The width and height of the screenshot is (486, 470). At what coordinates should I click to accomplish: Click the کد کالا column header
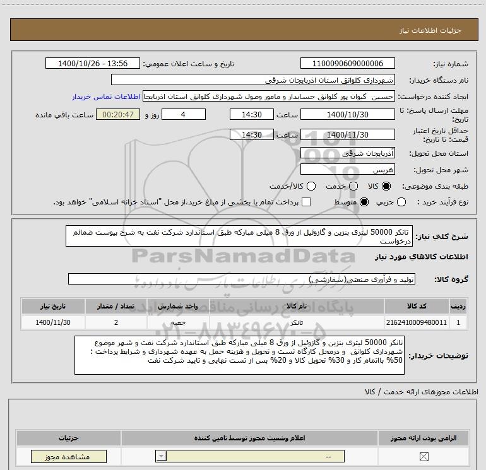[417, 306]
